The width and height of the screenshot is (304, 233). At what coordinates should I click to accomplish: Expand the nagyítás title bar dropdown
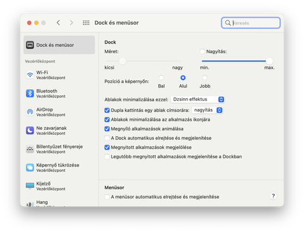[207, 110]
